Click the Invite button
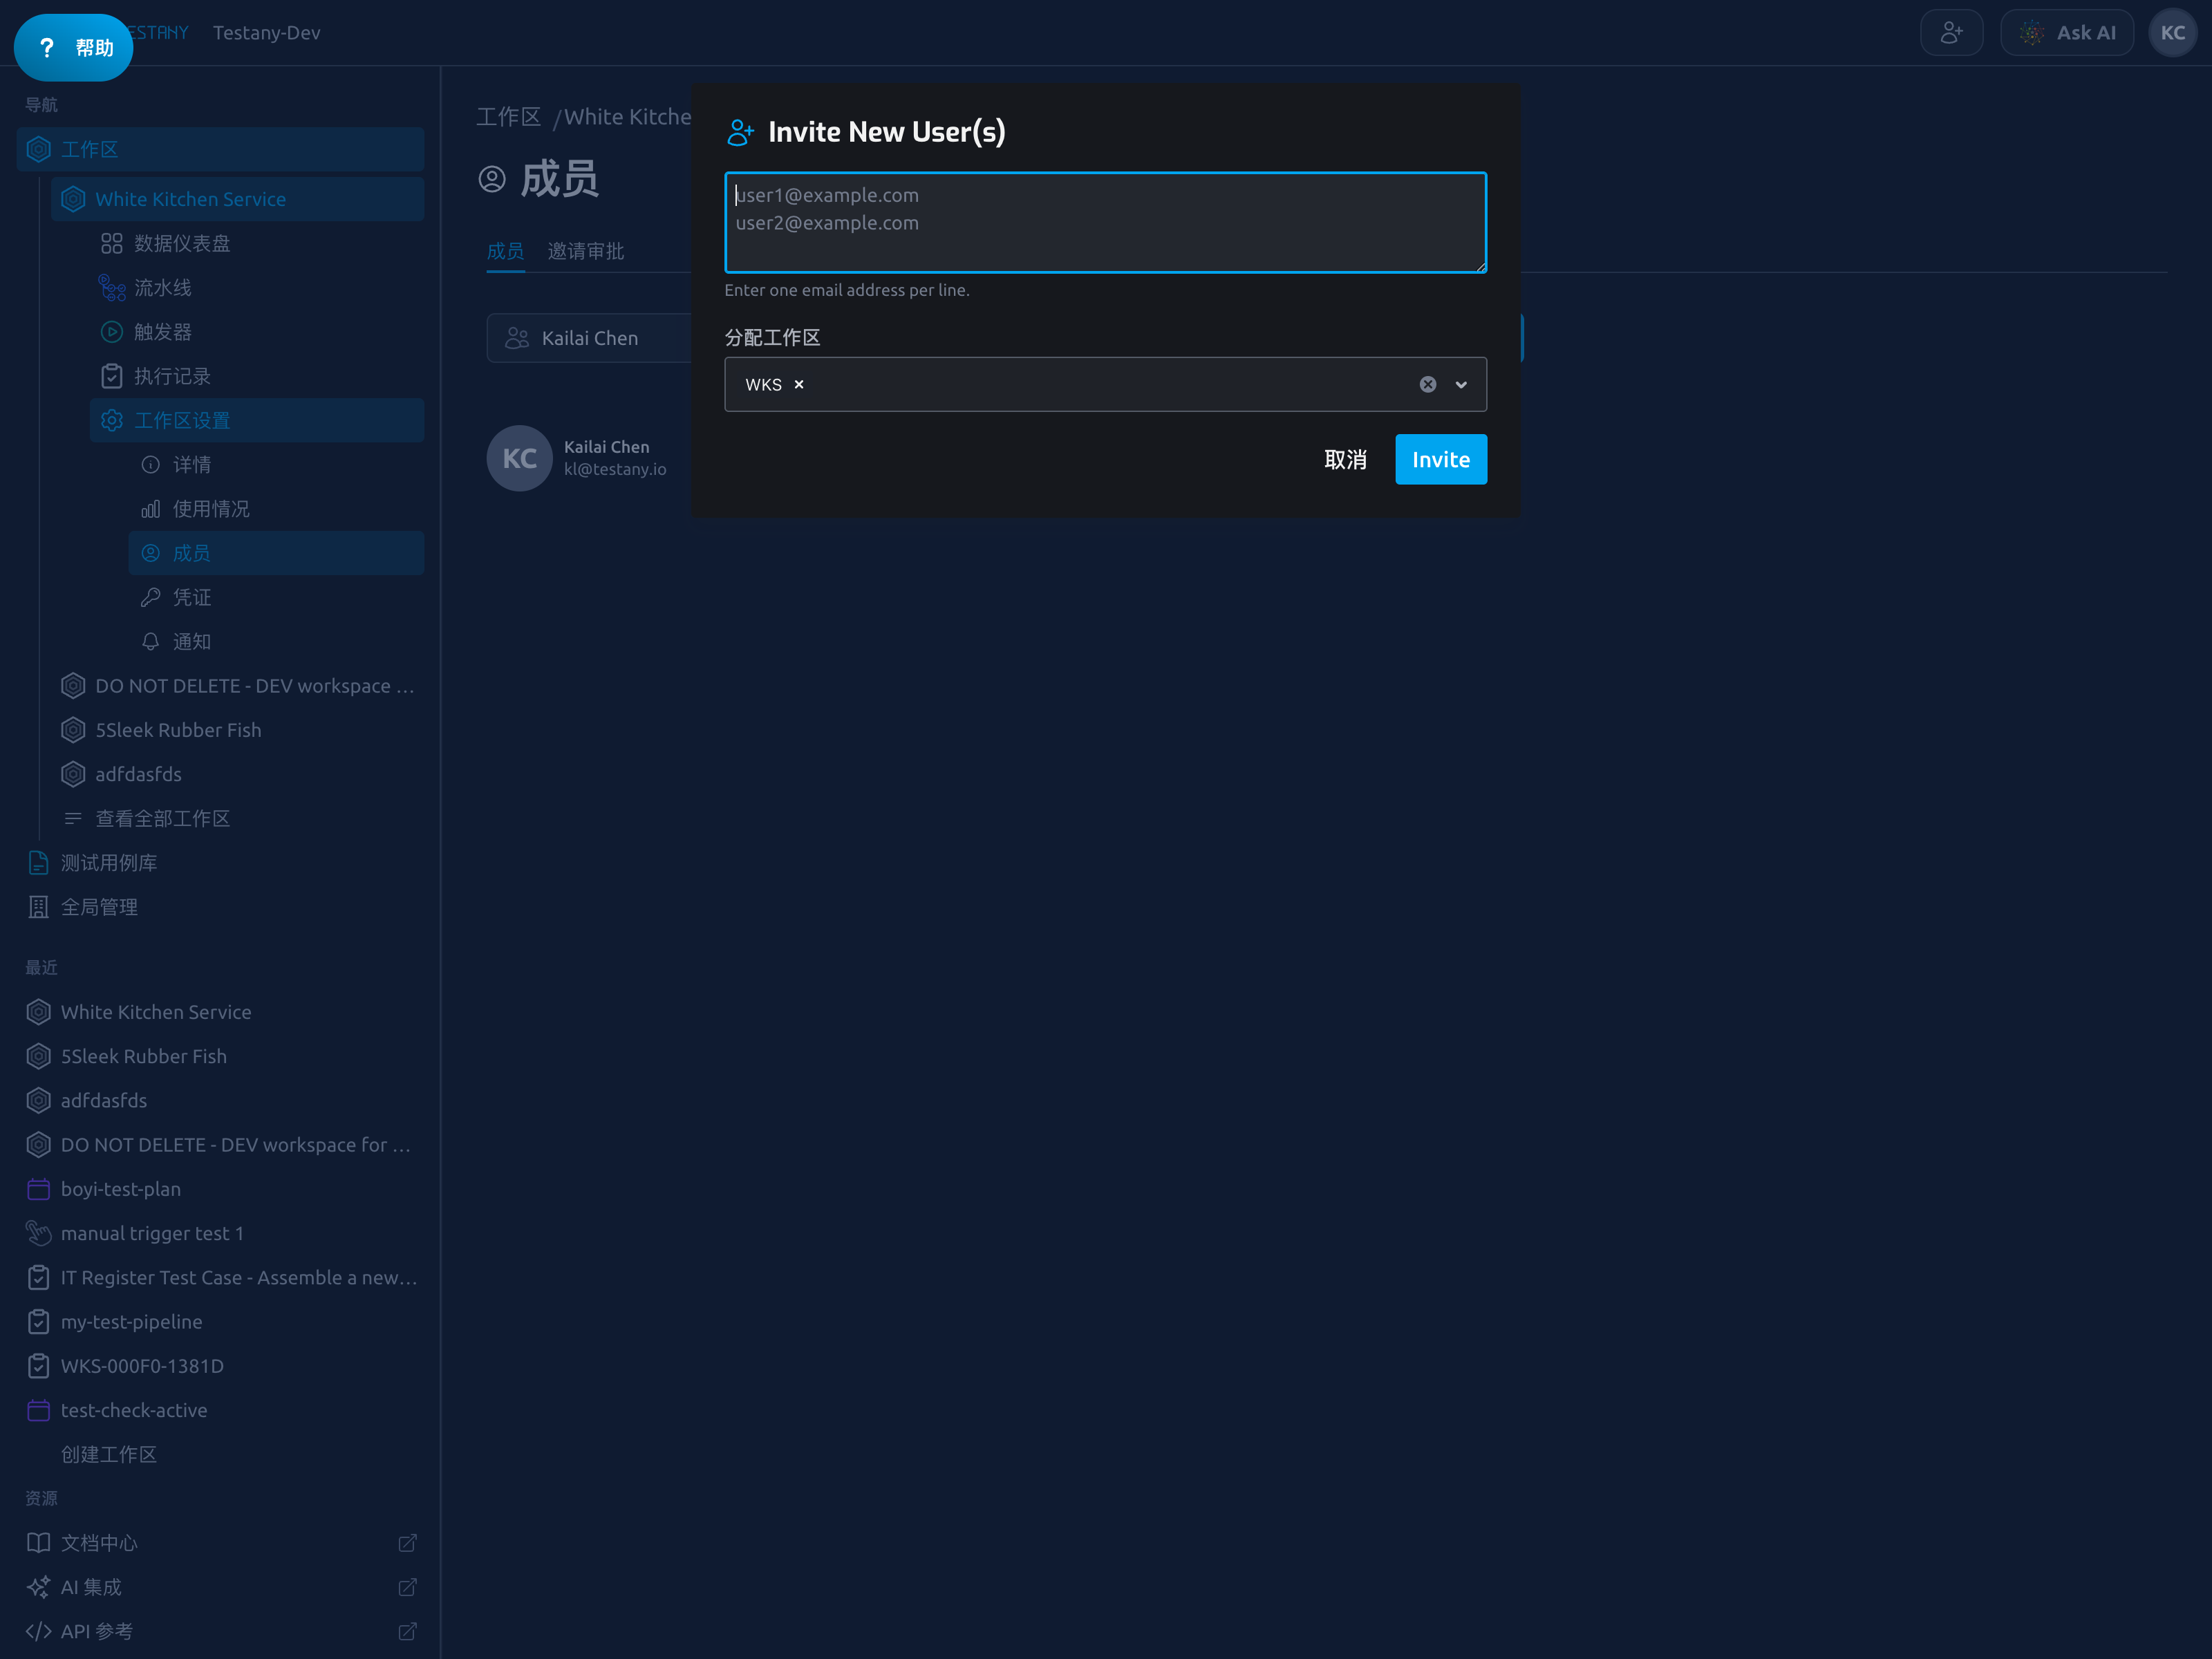Viewport: 2212px width, 1659px height. [1441, 459]
